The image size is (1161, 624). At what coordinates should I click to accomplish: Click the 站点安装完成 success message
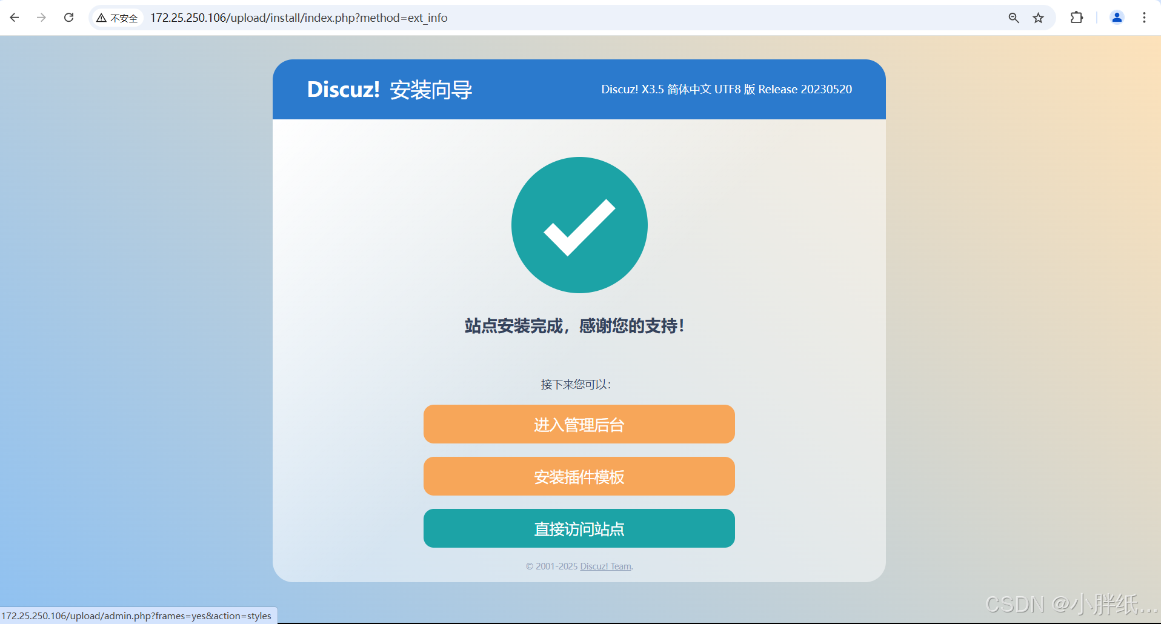[574, 326]
